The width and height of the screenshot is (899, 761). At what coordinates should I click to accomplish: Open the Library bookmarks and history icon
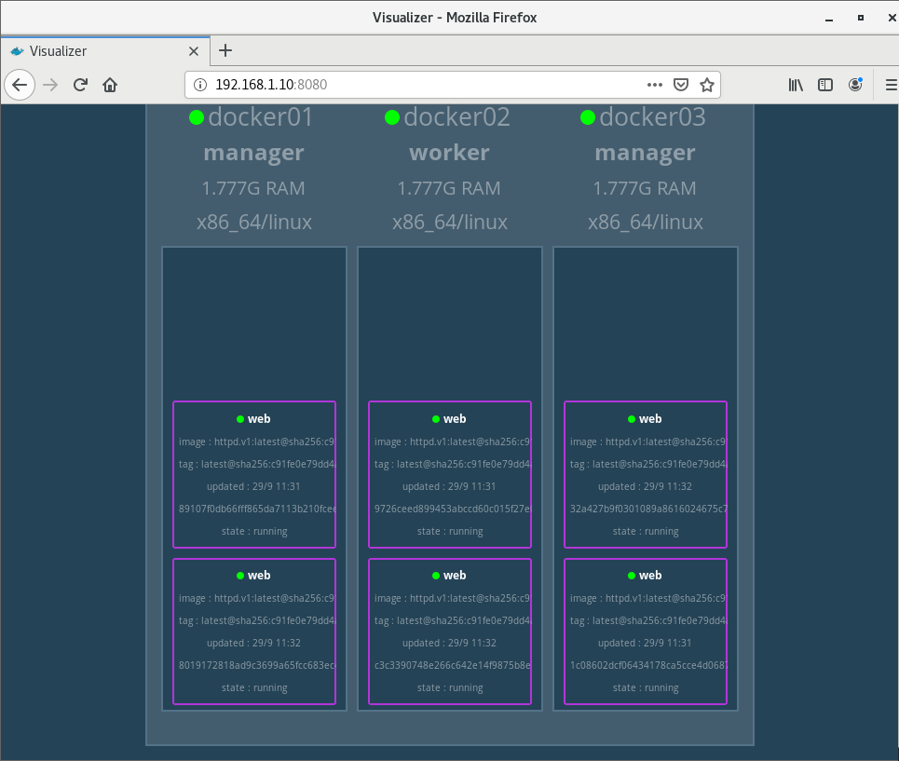point(796,85)
